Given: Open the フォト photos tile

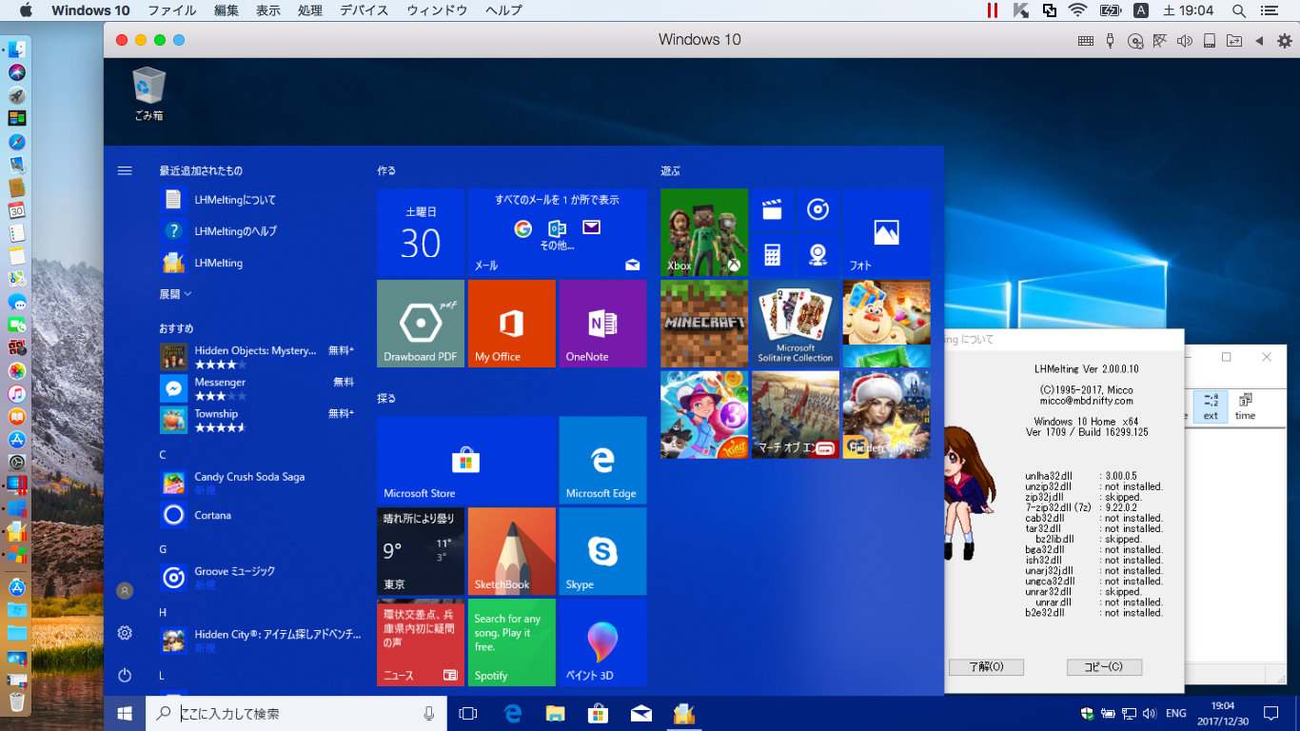Looking at the screenshot, I should [887, 232].
